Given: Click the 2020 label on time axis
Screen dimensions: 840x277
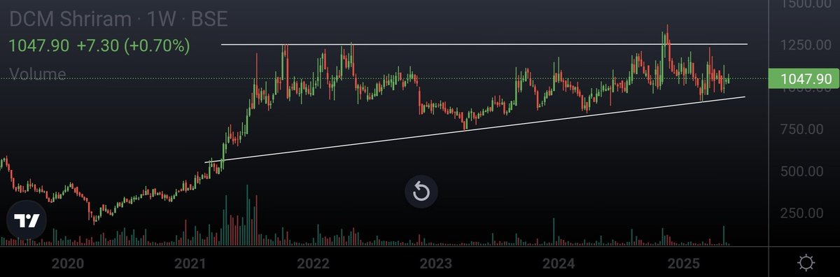Looking at the screenshot, I should [68, 264].
